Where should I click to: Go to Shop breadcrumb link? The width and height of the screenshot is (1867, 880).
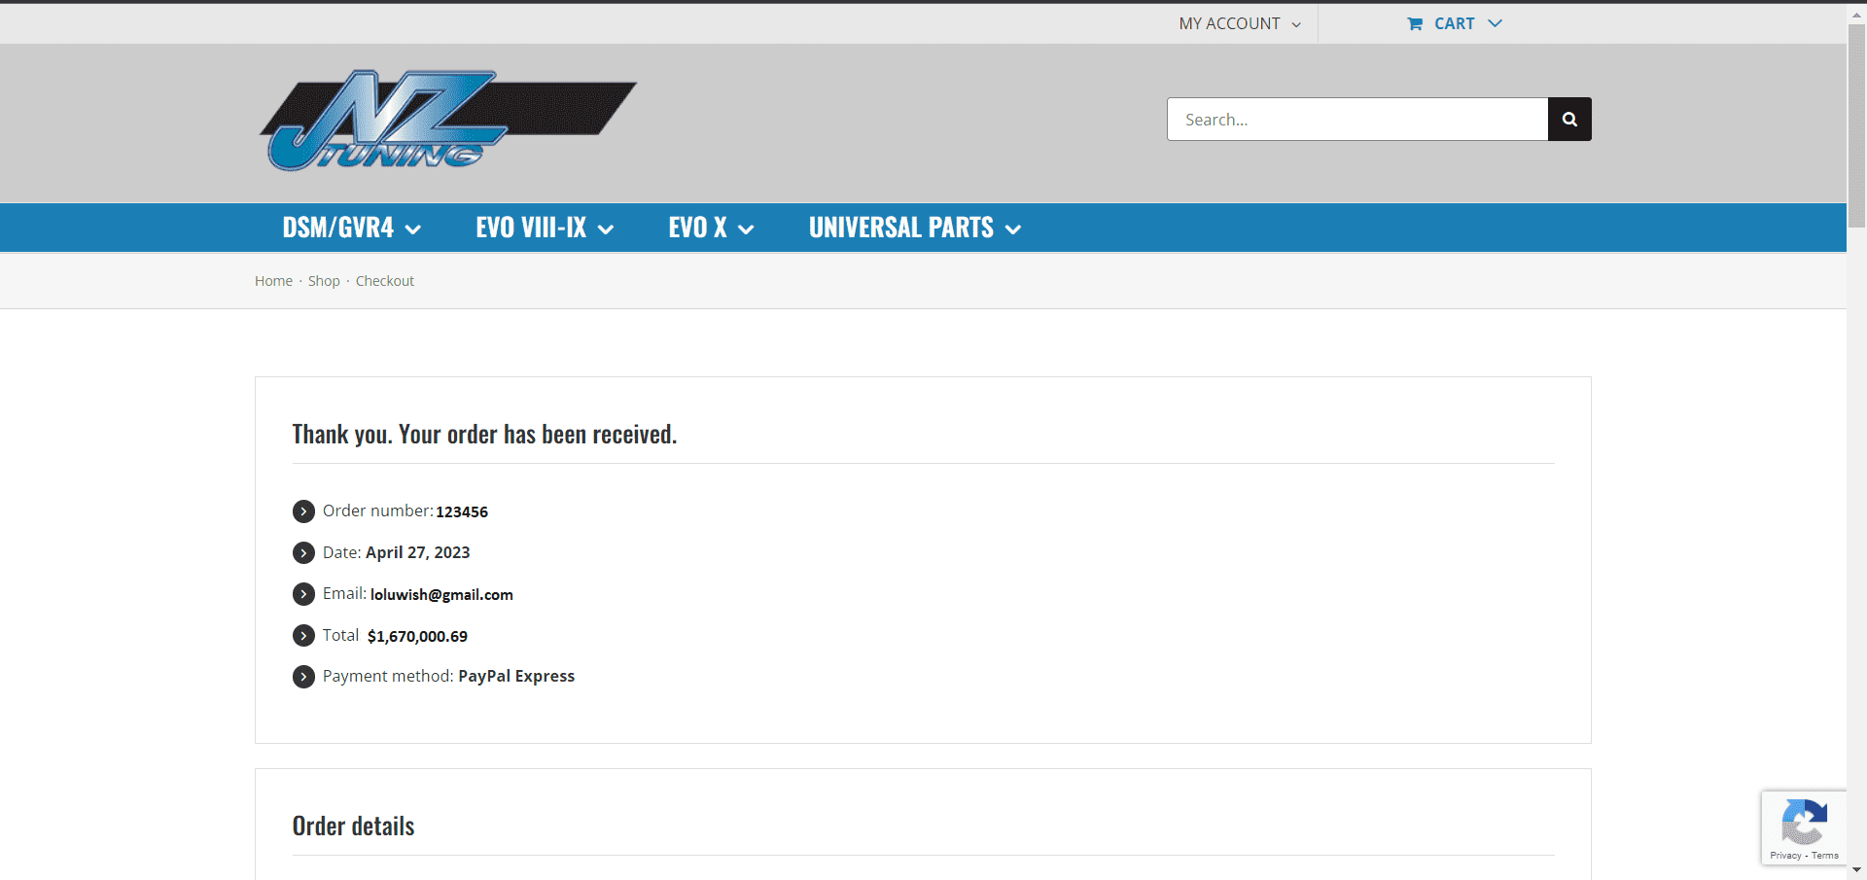click(324, 281)
